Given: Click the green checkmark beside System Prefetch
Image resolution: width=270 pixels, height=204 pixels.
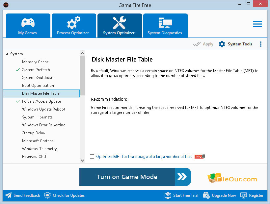Looking at the screenshot, I should [x=18, y=70].
